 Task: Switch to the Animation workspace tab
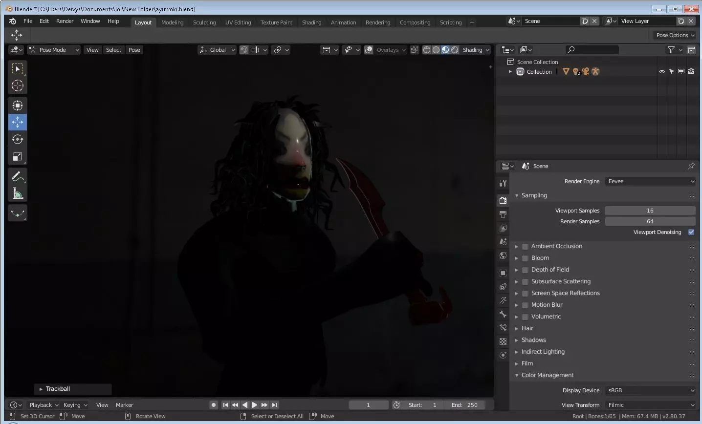[343, 22]
